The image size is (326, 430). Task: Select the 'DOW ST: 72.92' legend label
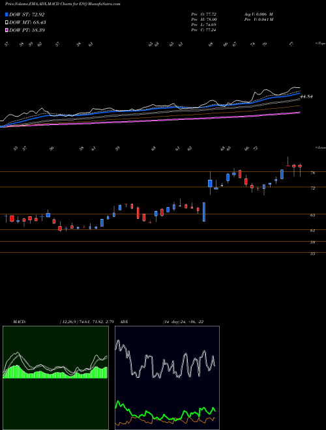click(27, 14)
